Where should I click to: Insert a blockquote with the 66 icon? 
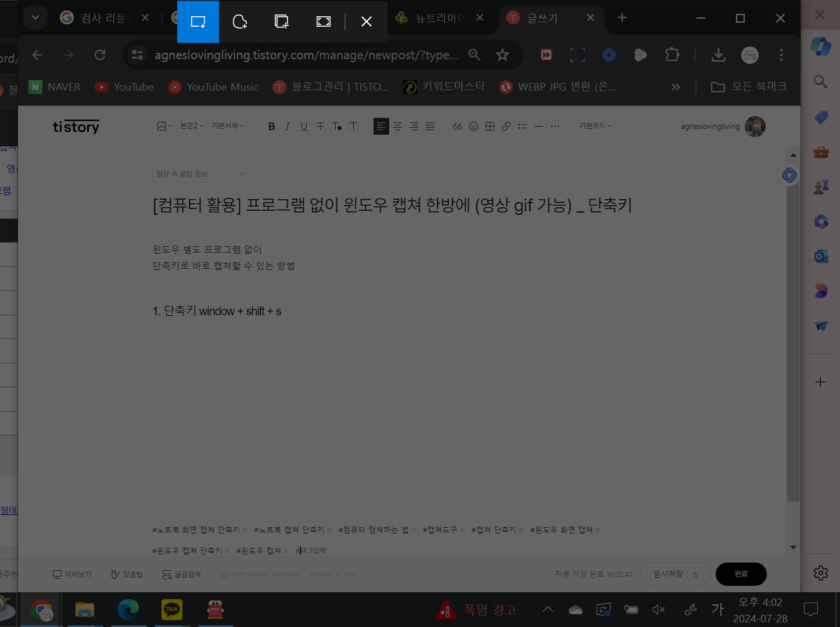pyautogui.click(x=457, y=126)
